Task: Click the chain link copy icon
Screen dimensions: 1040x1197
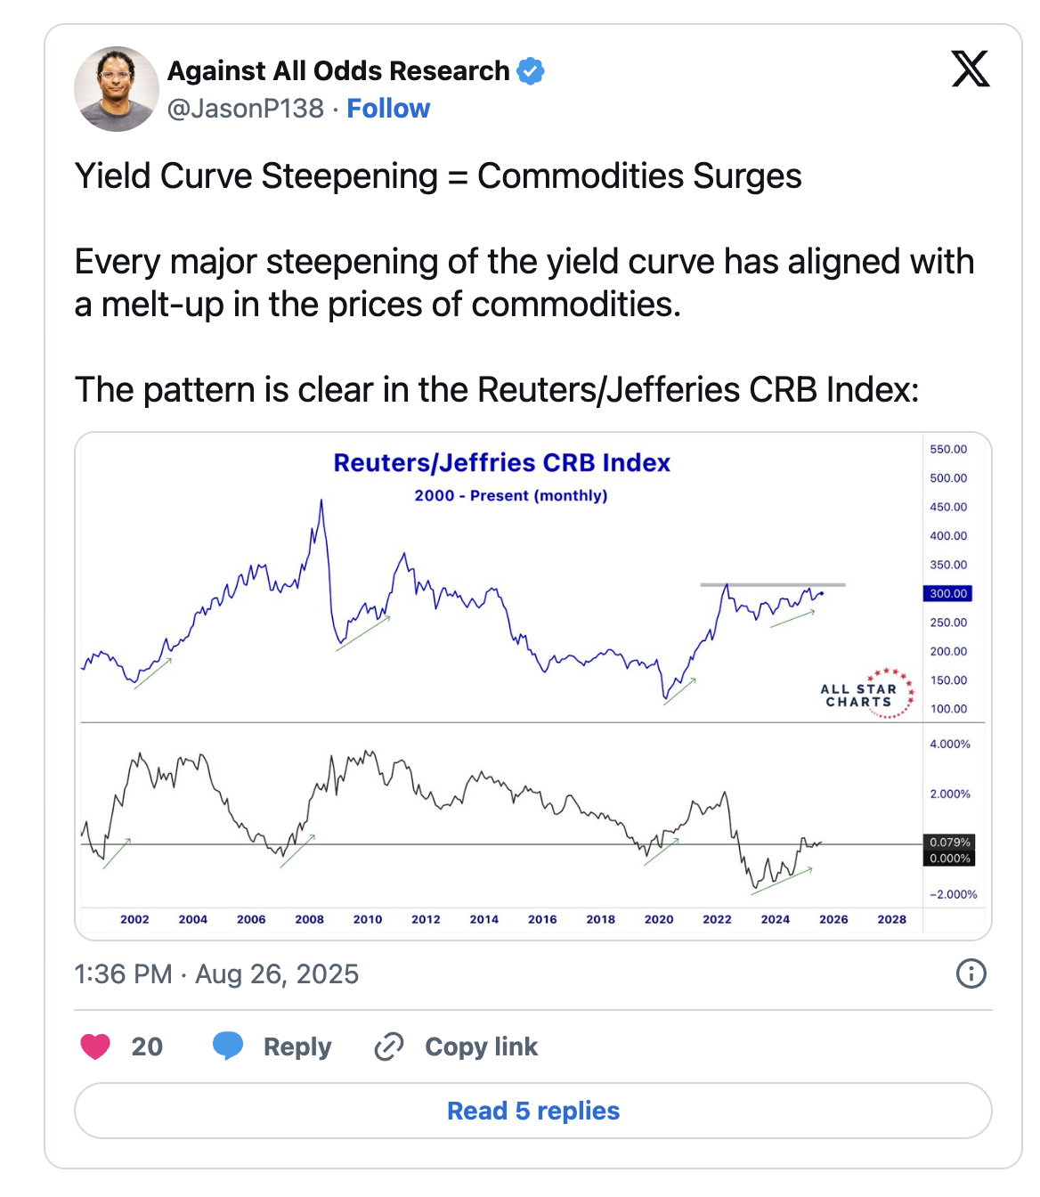Action: pos(389,1046)
